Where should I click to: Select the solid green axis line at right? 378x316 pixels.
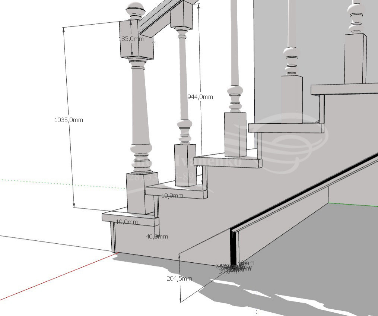tap(354, 204)
